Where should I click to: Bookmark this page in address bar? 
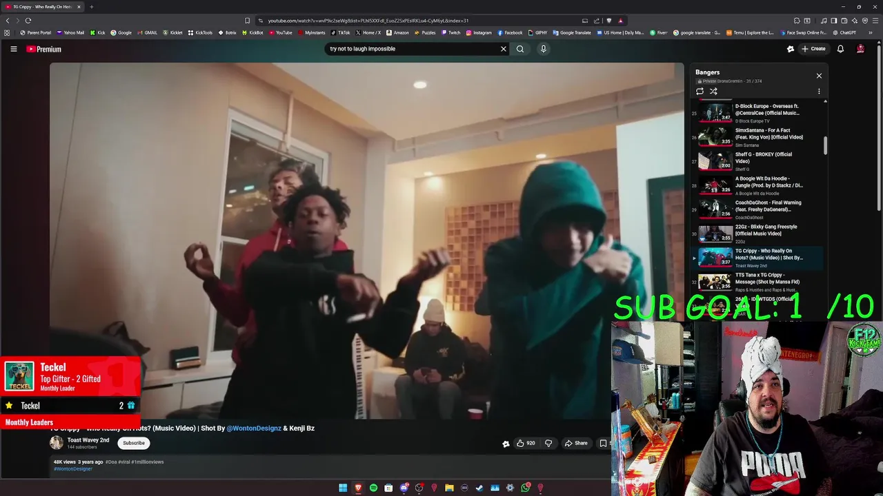pos(247,21)
